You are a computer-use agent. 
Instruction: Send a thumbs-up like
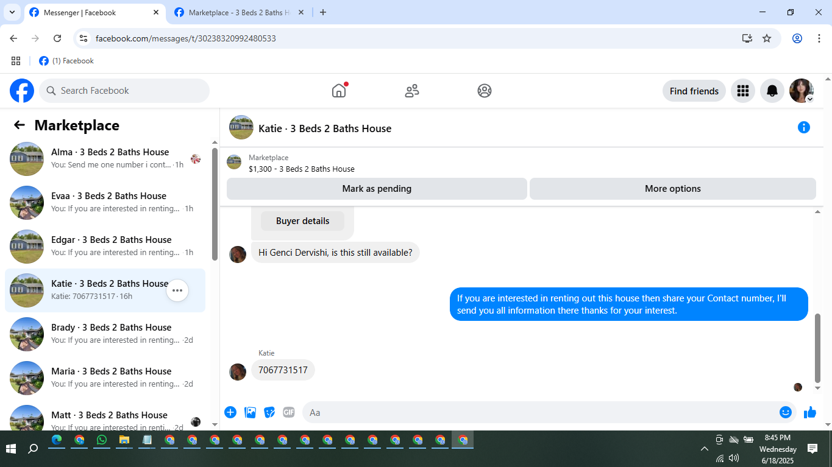coord(810,412)
